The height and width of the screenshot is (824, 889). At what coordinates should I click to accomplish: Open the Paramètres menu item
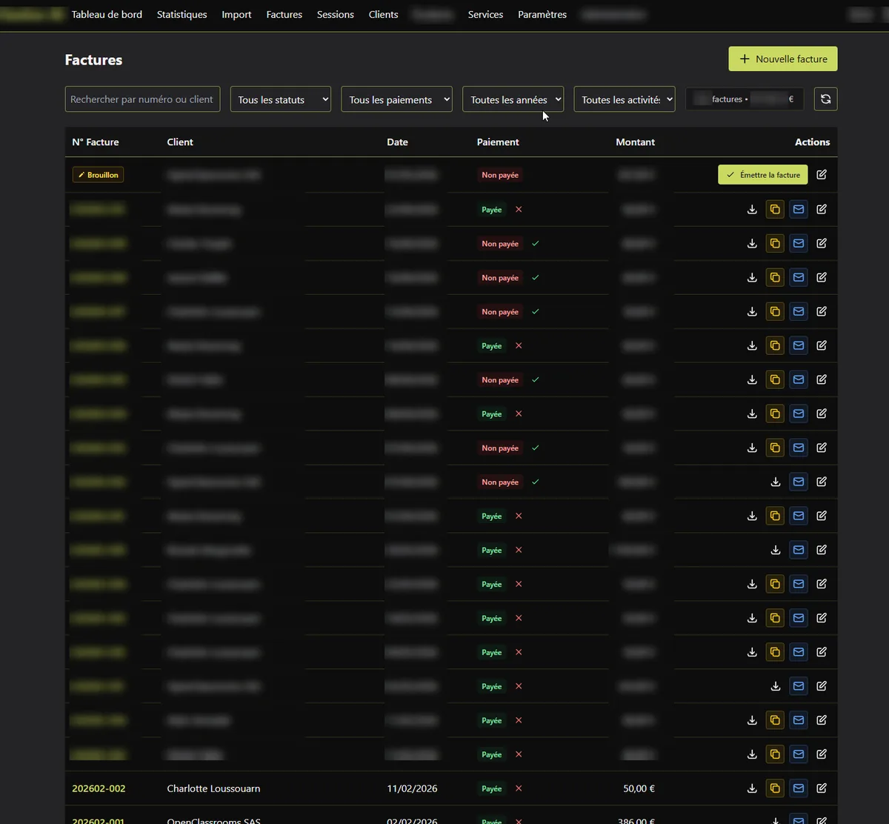[x=542, y=15]
